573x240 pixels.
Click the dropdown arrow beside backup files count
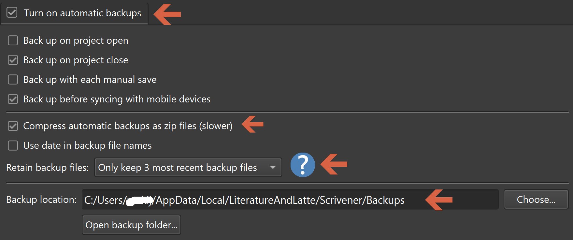pyautogui.click(x=273, y=168)
